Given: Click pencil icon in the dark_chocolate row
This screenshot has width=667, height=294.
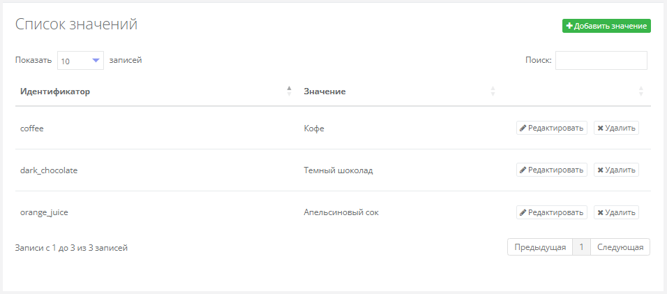Looking at the screenshot, I should click(x=523, y=170).
